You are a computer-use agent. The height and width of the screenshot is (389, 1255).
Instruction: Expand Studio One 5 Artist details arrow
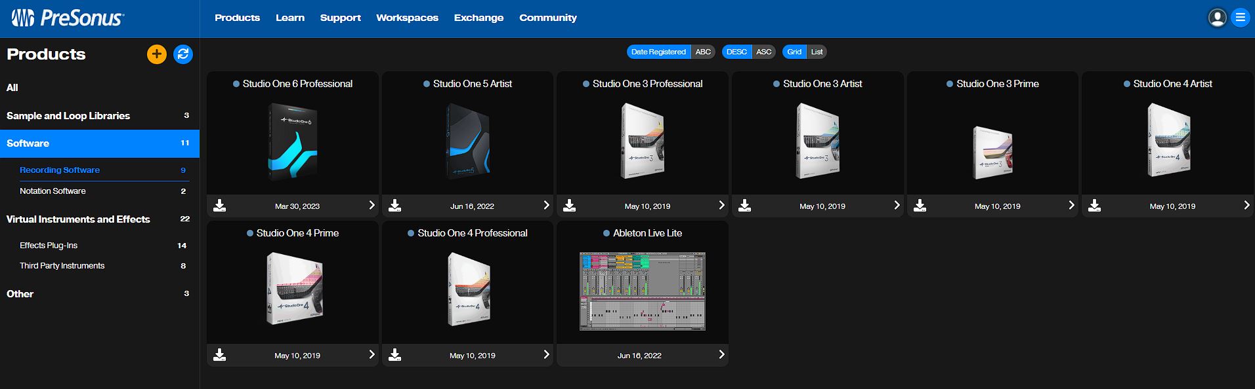point(546,205)
